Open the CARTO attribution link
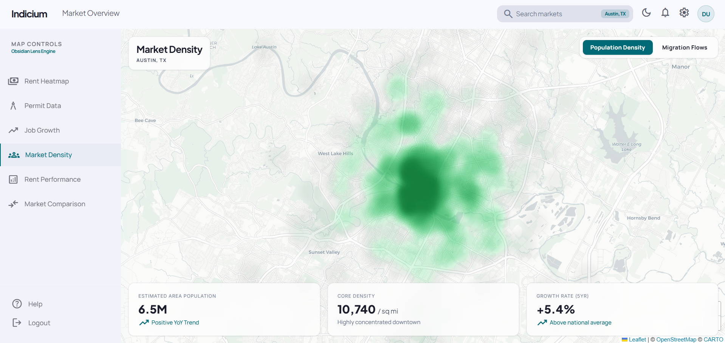 coord(713,340)
